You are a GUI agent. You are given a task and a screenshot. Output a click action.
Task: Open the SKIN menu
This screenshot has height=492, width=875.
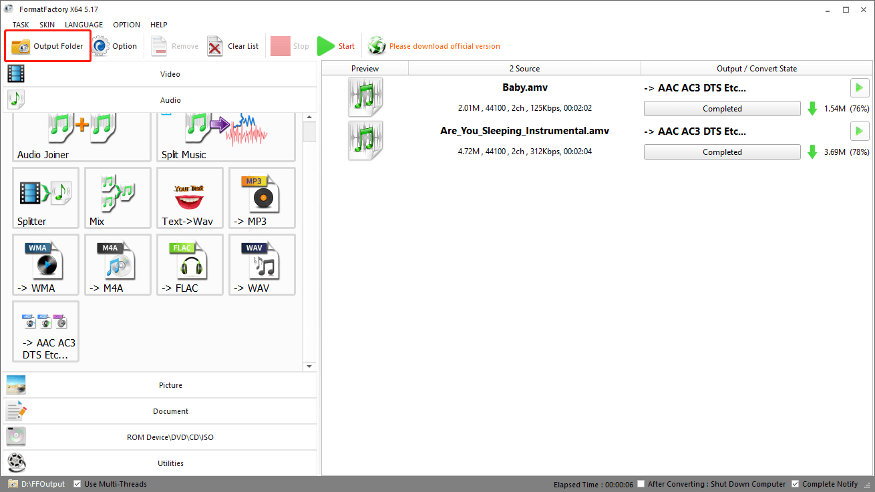(x=47, y=25)
